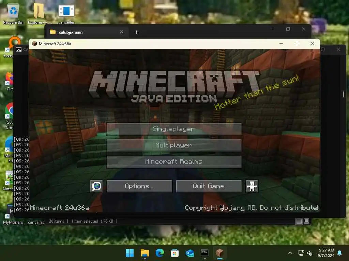Open Minecraft Realms

click(x=174, y=162)
